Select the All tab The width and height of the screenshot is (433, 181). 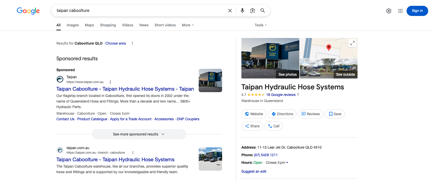[x=58, y=25]
